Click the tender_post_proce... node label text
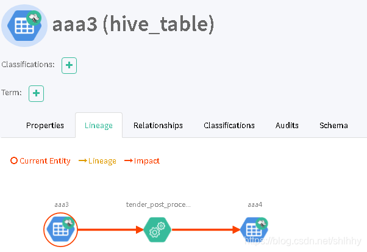Image resolution: width=367 pixels, height=252 pixels. click(159, 204)
